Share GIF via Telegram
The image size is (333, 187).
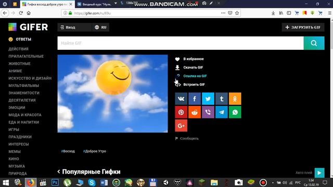tap(222, 112)
